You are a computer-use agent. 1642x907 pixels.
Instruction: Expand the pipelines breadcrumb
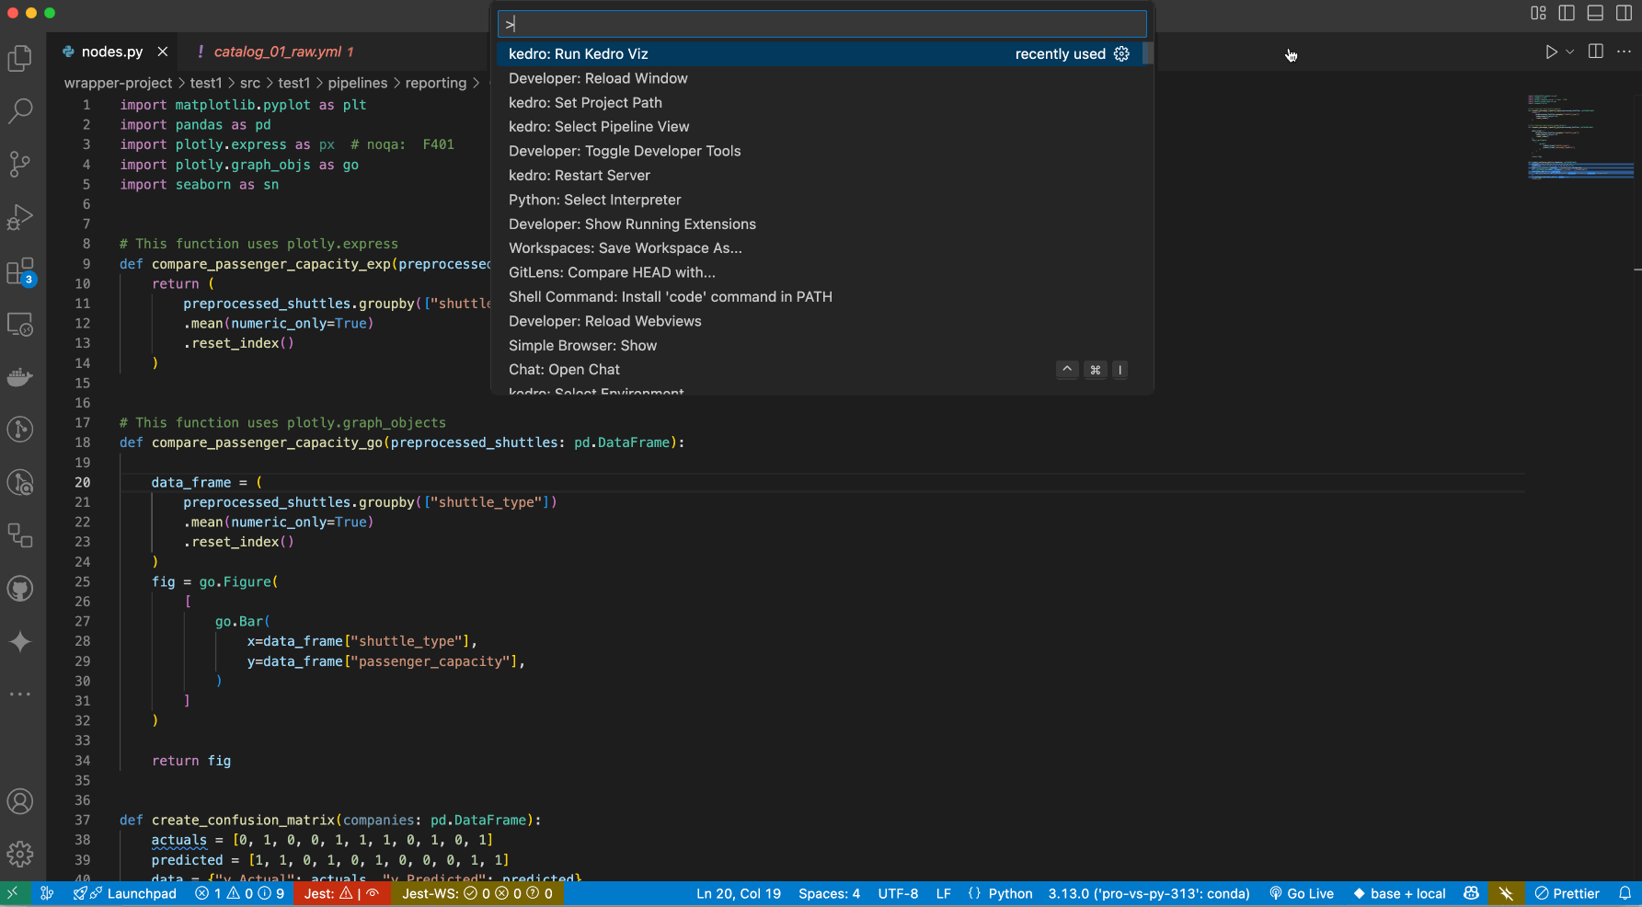tap(358, 83)
